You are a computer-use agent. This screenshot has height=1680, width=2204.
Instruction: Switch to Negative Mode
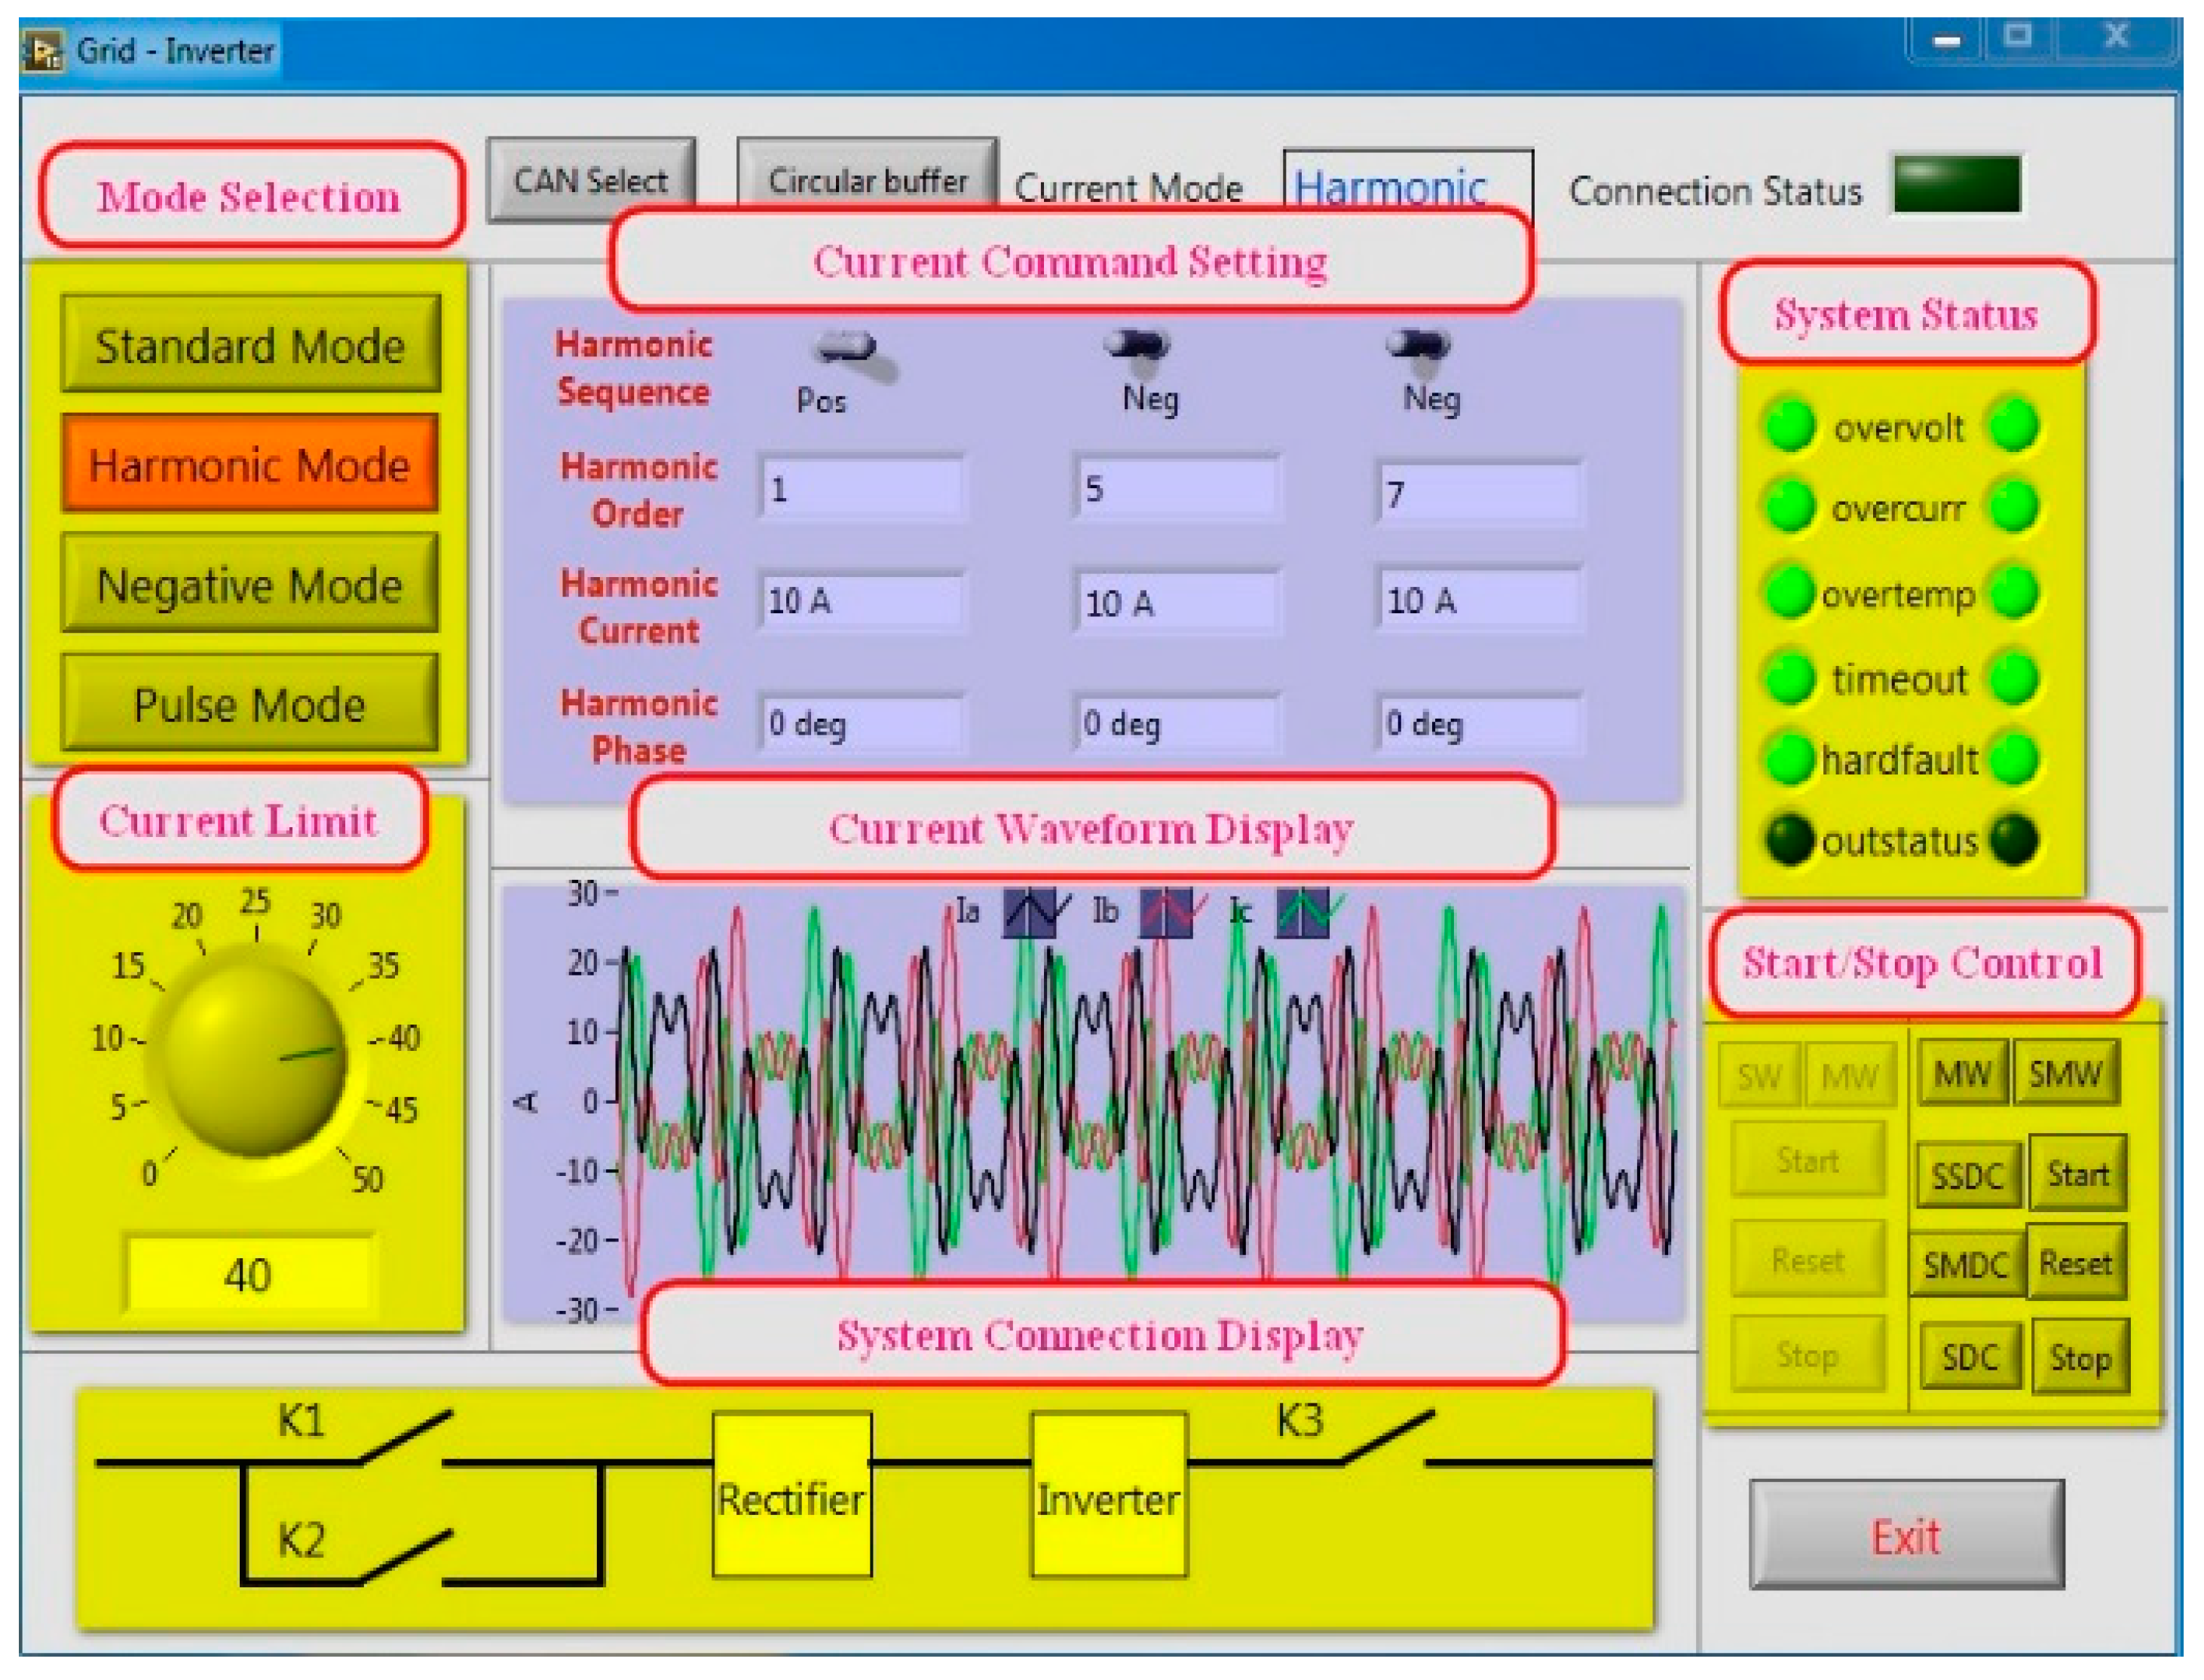tap(250, 583)
